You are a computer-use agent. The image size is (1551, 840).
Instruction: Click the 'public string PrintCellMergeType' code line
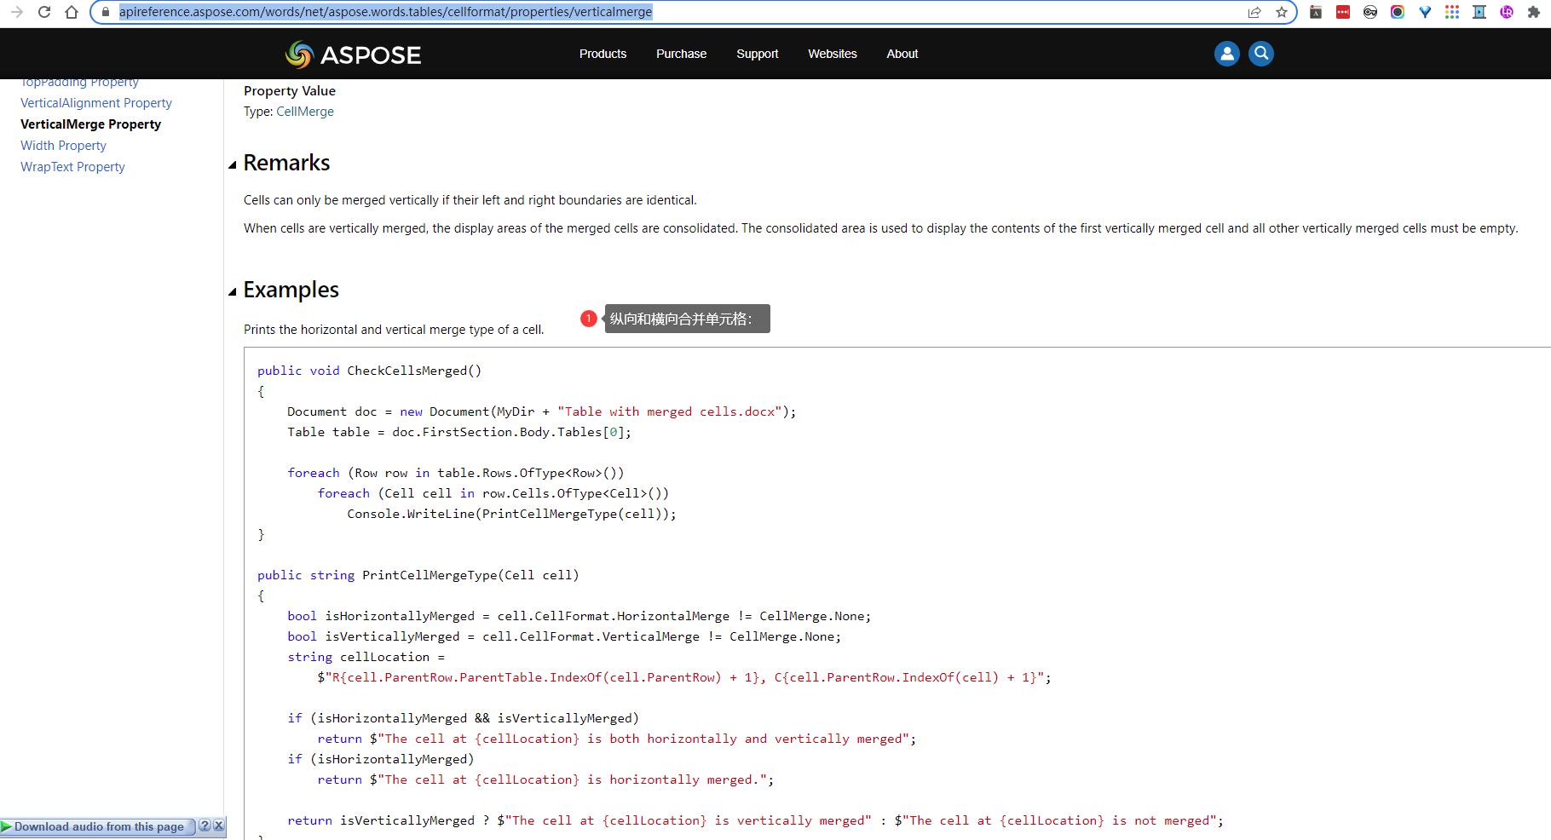pos(418,575)
